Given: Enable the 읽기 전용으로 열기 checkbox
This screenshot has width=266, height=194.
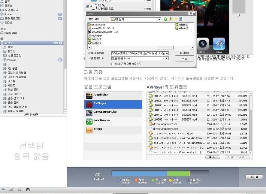Looking at the screenshot, I should (112, 64).
